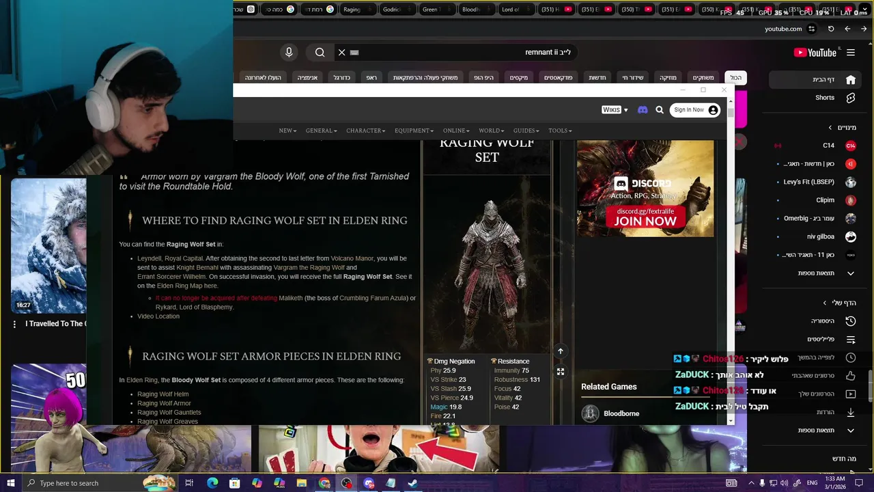Viewport: 874px width, 492px height.
Task: Select the משחקים YouTube filter chip
Action: pyautogui.click(x=703, y=78)
